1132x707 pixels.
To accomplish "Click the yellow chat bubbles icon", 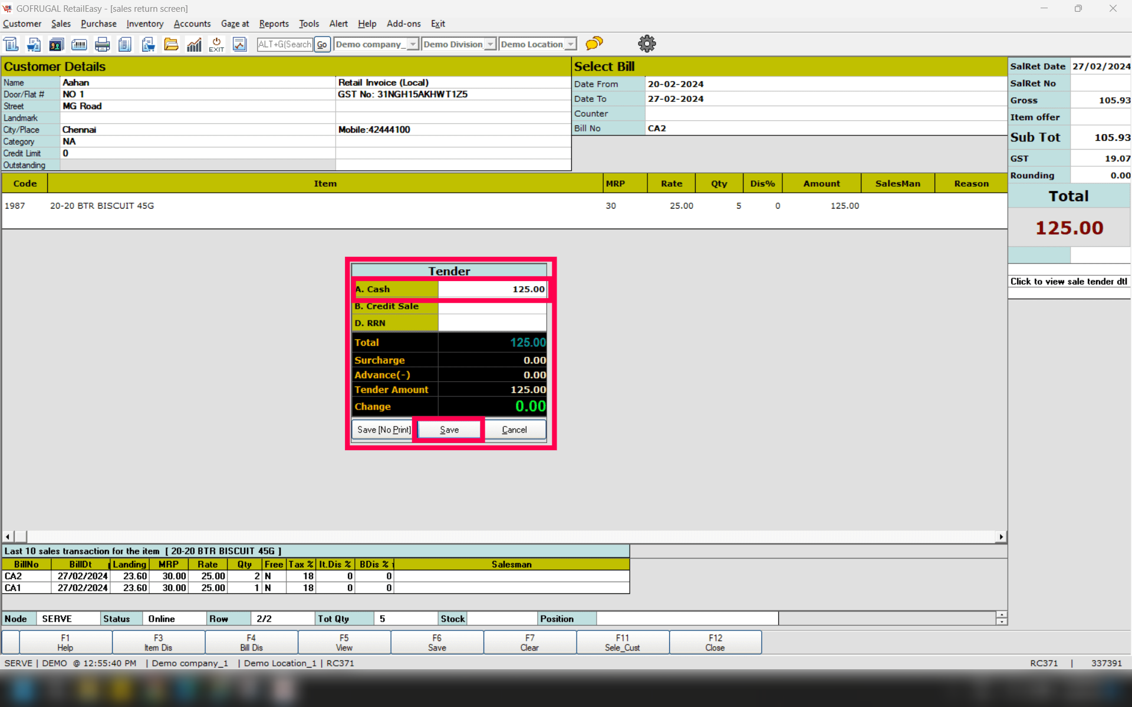I will (x=594, y=43).
